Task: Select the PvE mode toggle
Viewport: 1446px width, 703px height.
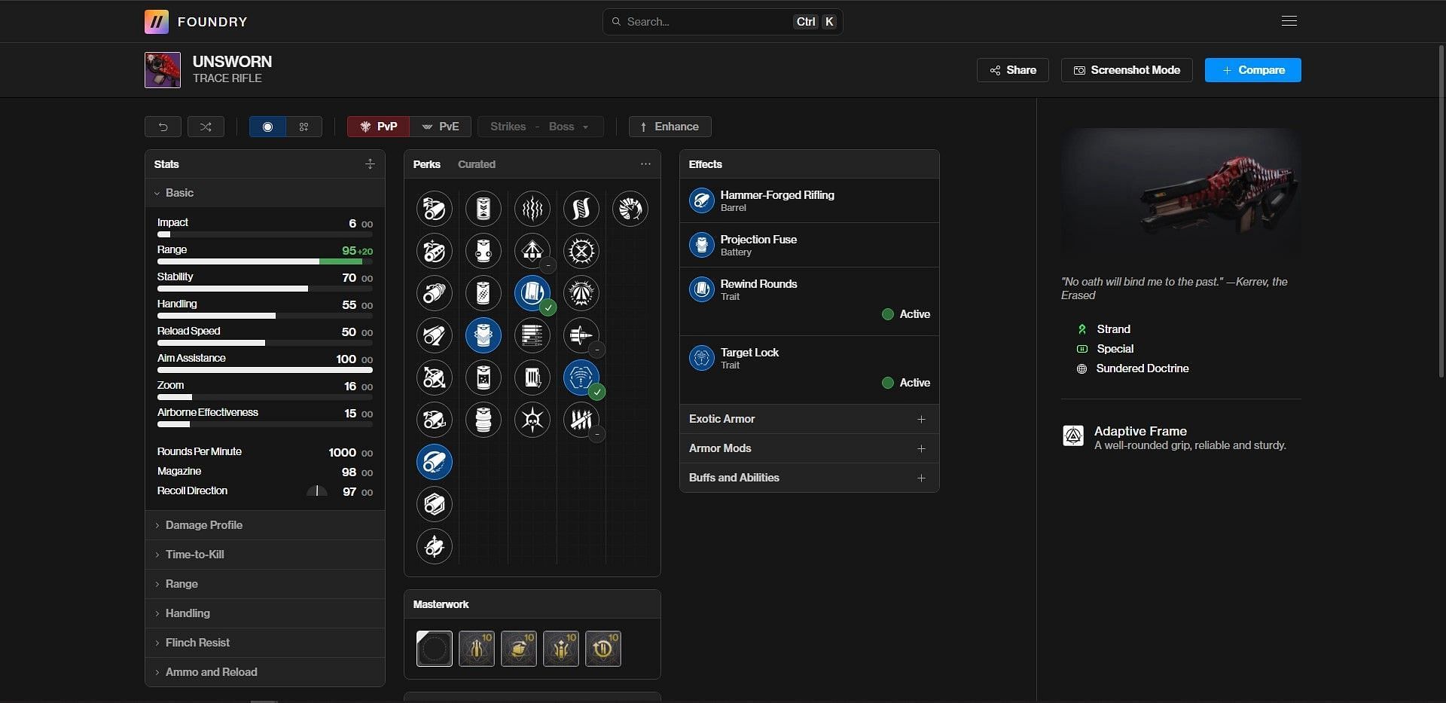Action: pyautogui.click(x=441, y=127)
